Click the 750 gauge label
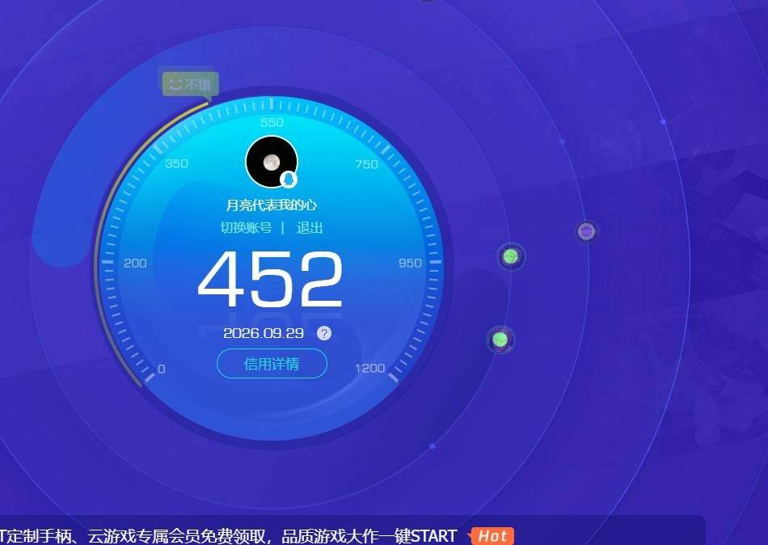The height and width of the screenshot is (545, 768). pyautogui.click(x=367, y=164)
